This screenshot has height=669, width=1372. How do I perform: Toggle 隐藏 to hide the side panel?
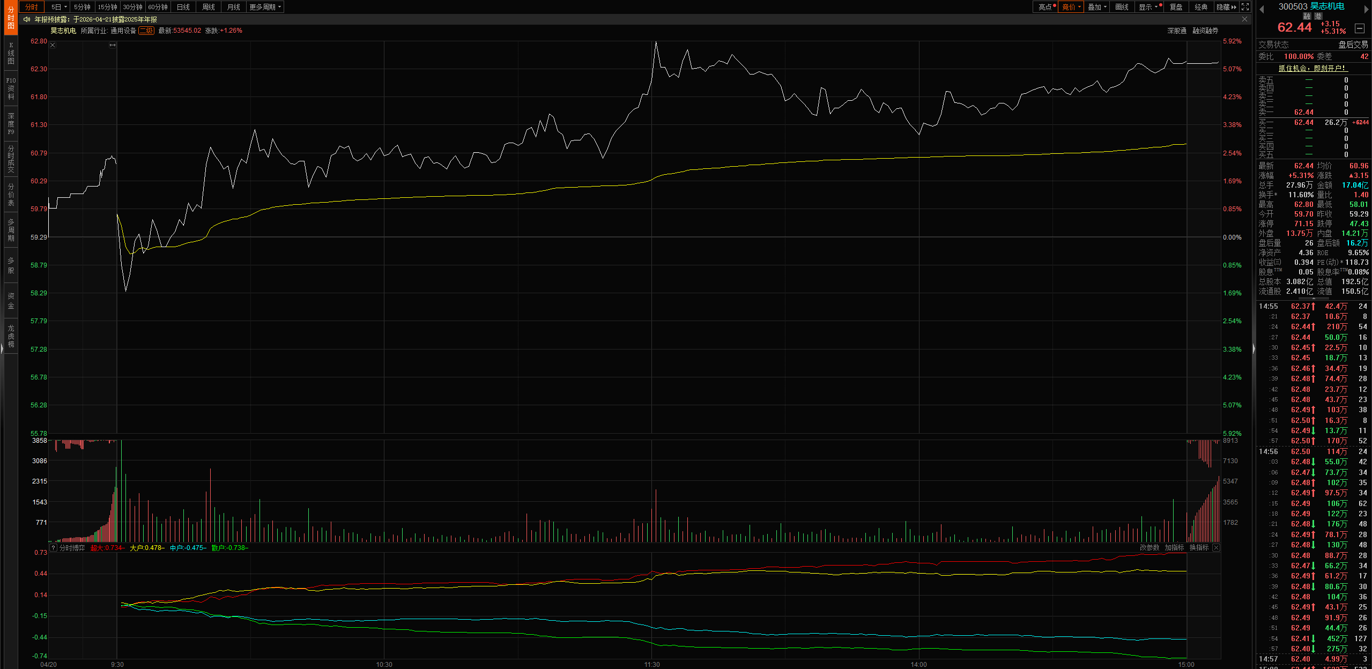click(x=1227, y=7)
